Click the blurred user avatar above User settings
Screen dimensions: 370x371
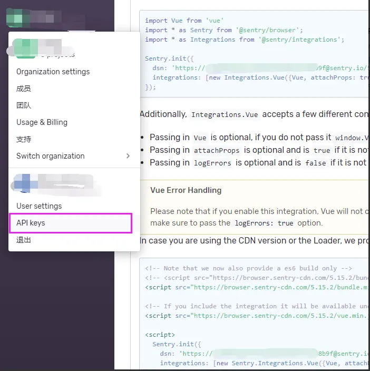25,183
